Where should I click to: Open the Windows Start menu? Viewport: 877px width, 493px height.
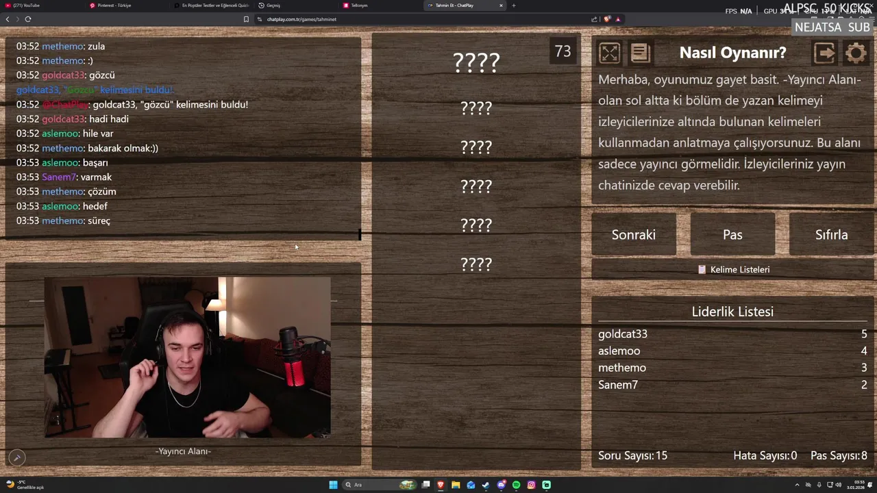333,485
